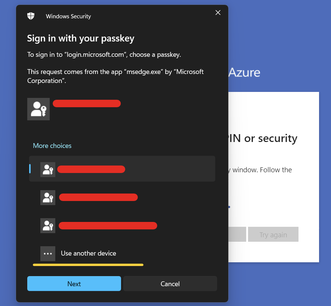Choose Use another device option

[x=122, y=253]
